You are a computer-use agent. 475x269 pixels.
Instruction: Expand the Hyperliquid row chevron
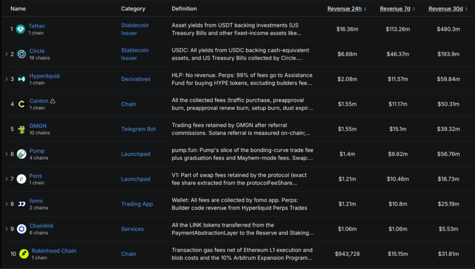click(6, 79)
